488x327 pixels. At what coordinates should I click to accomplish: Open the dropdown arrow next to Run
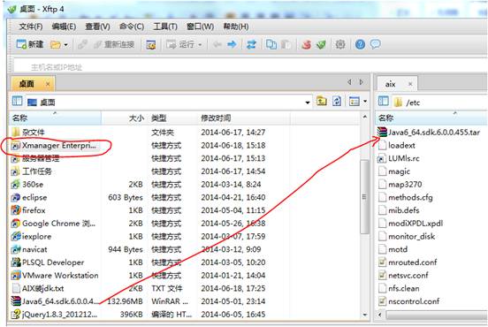pos(200,45)
